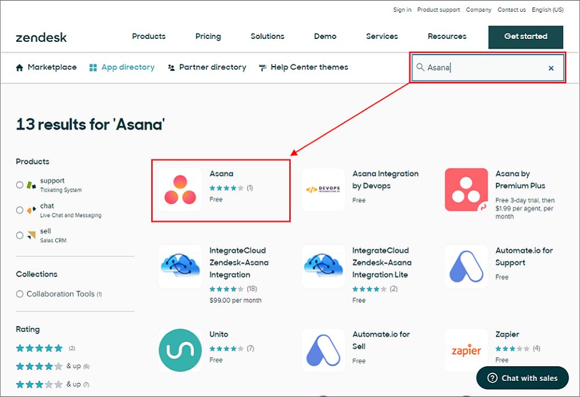580x397 pixels.
Task: Open Asana by Premium Plus title
Action: [x=520, y=180]
